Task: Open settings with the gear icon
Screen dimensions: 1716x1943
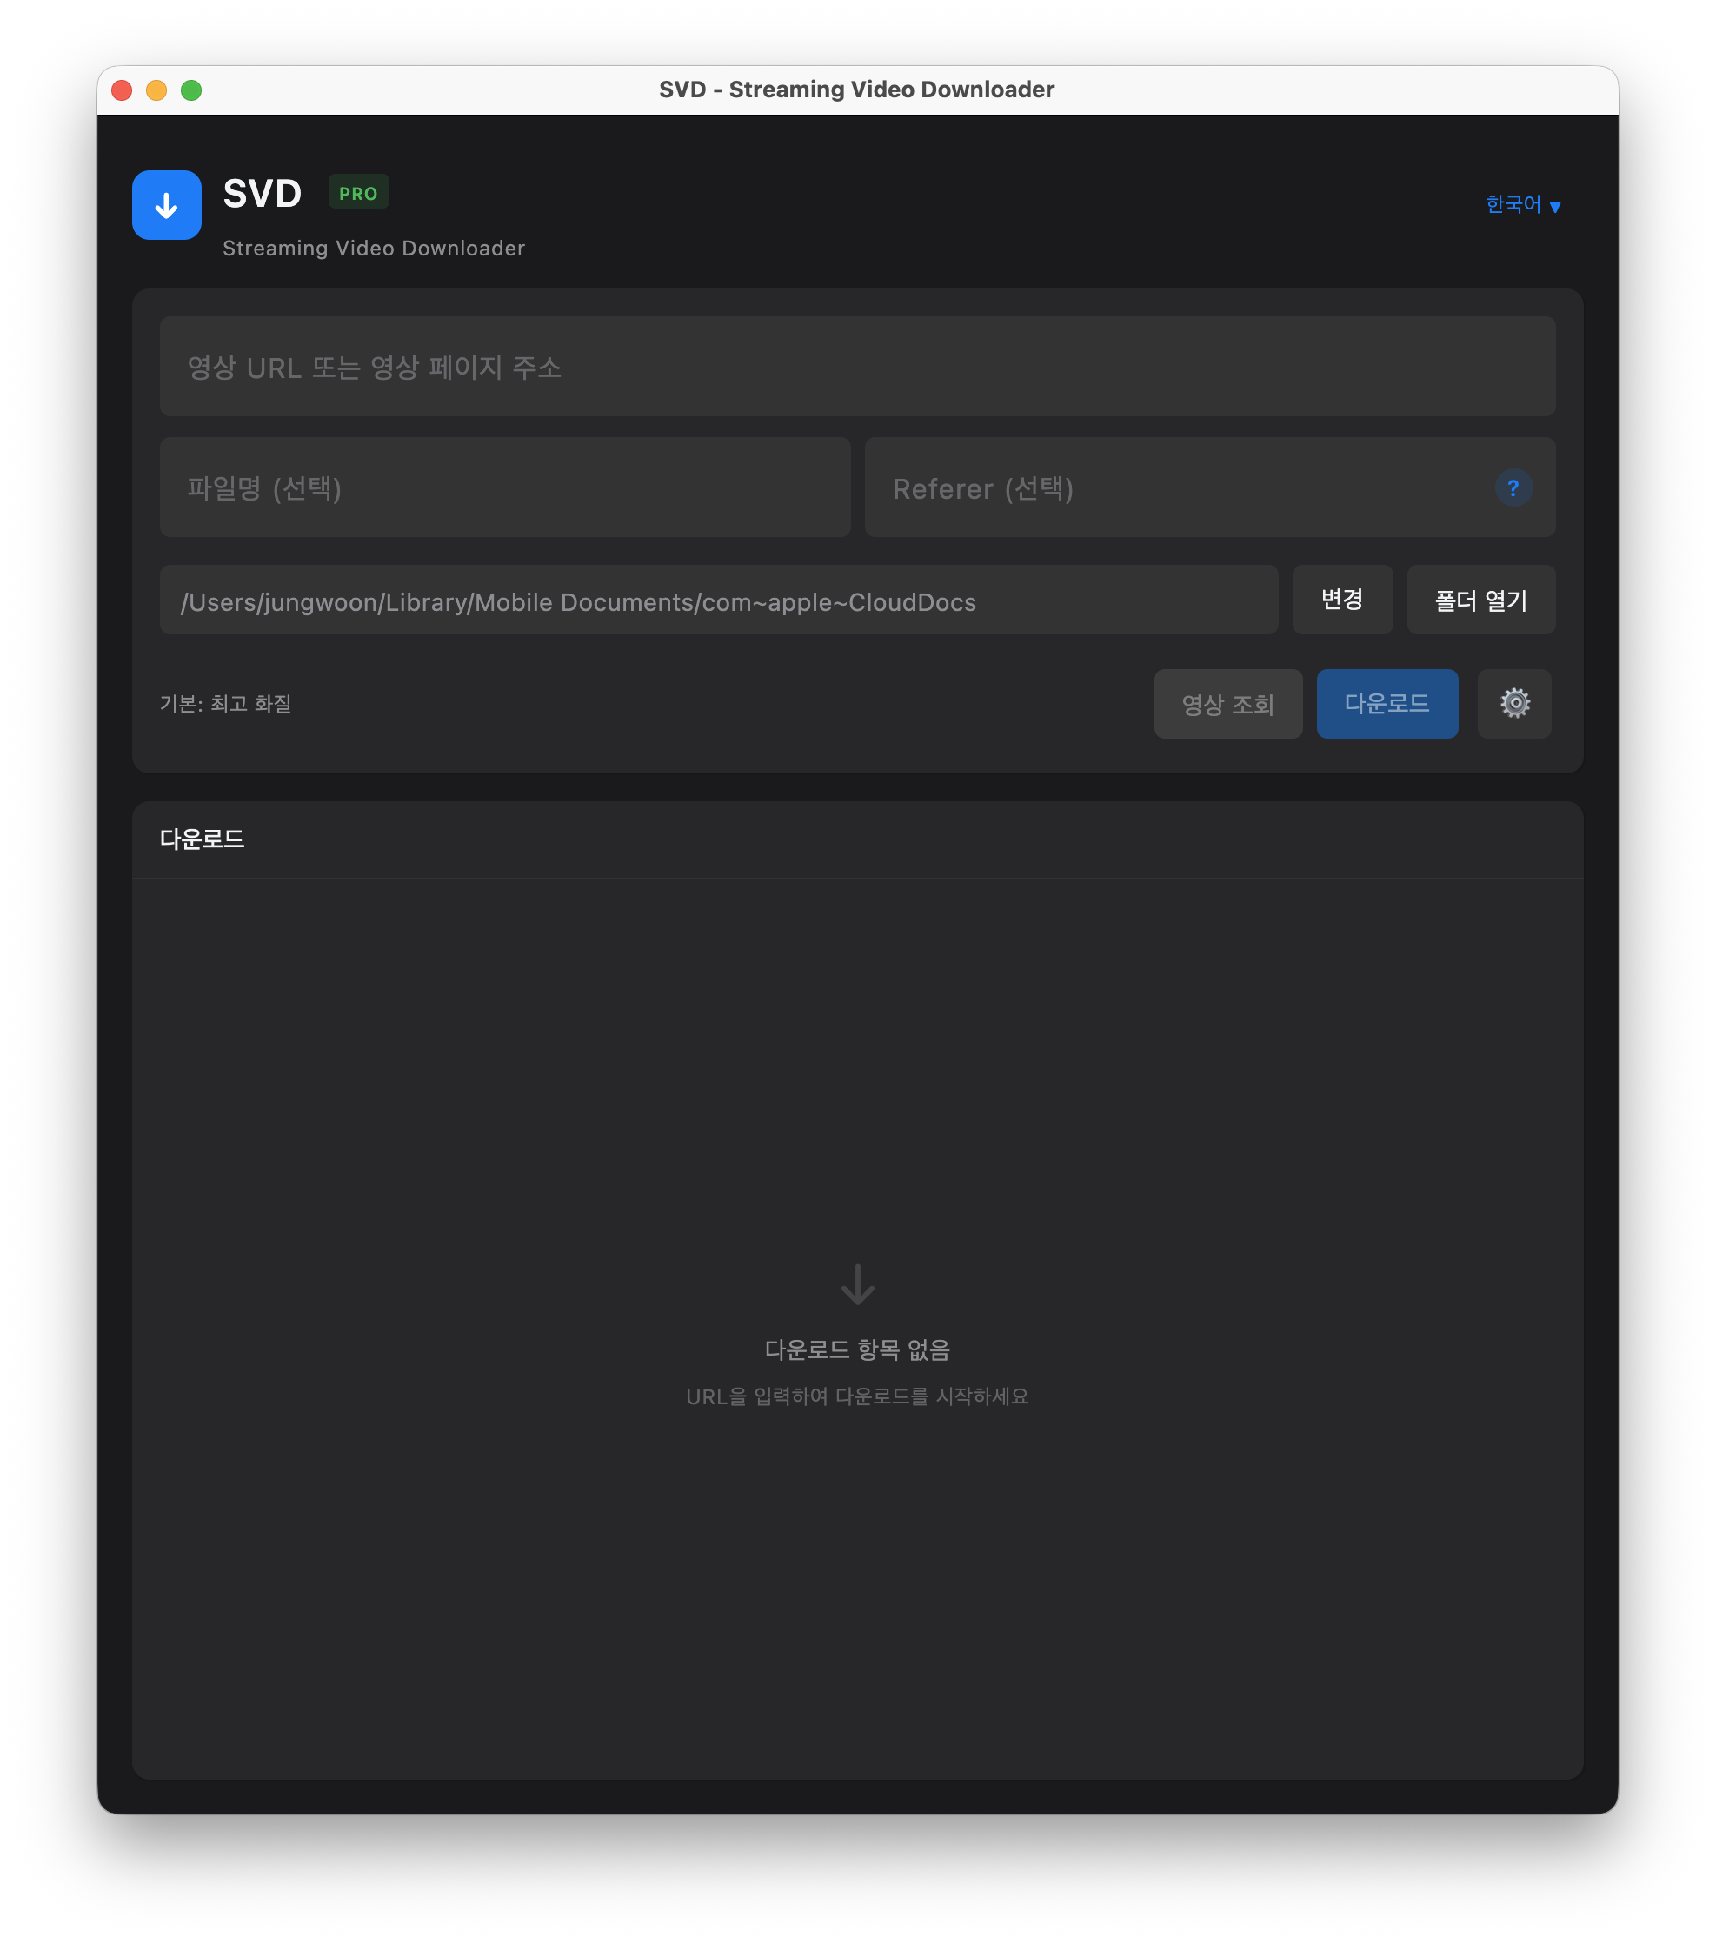Action: (1513, 704)
